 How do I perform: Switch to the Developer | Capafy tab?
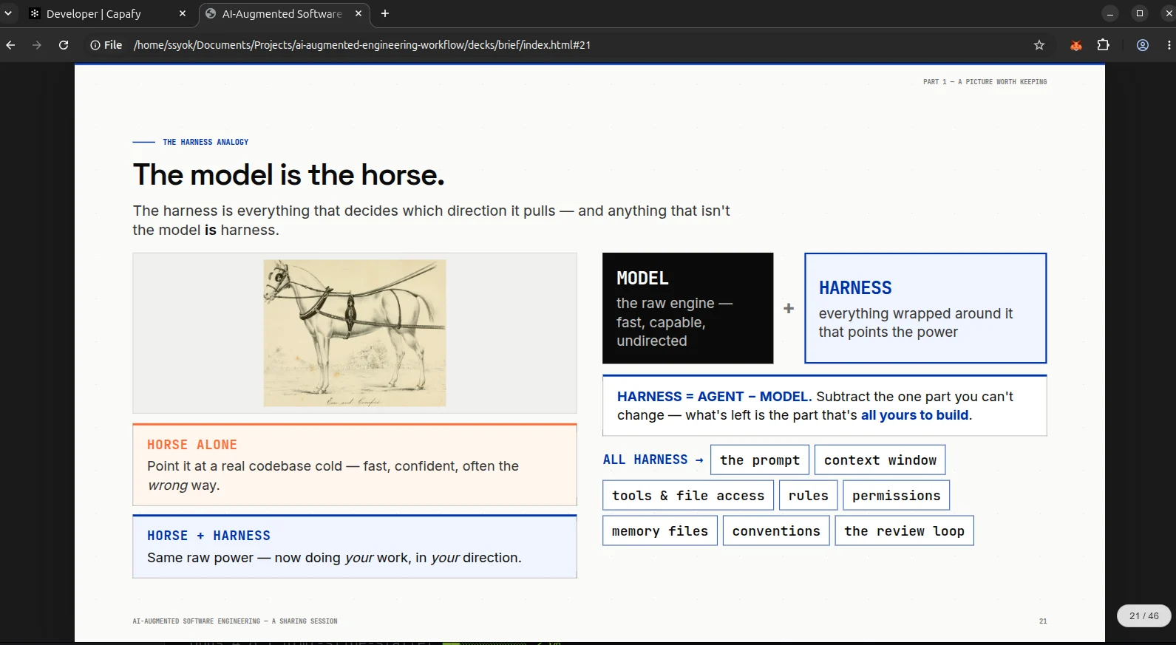109,13
